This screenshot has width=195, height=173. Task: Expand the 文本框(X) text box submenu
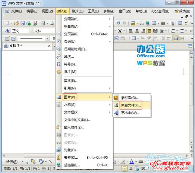click(84, 112)
